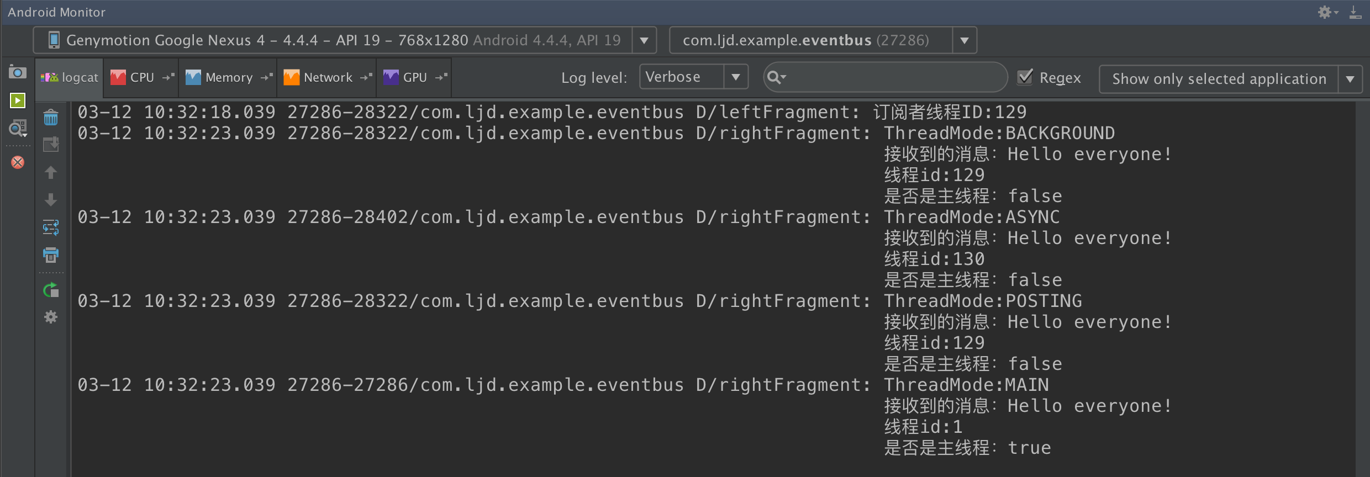
Task: Open system information capture icon
Action: [18, 129]
